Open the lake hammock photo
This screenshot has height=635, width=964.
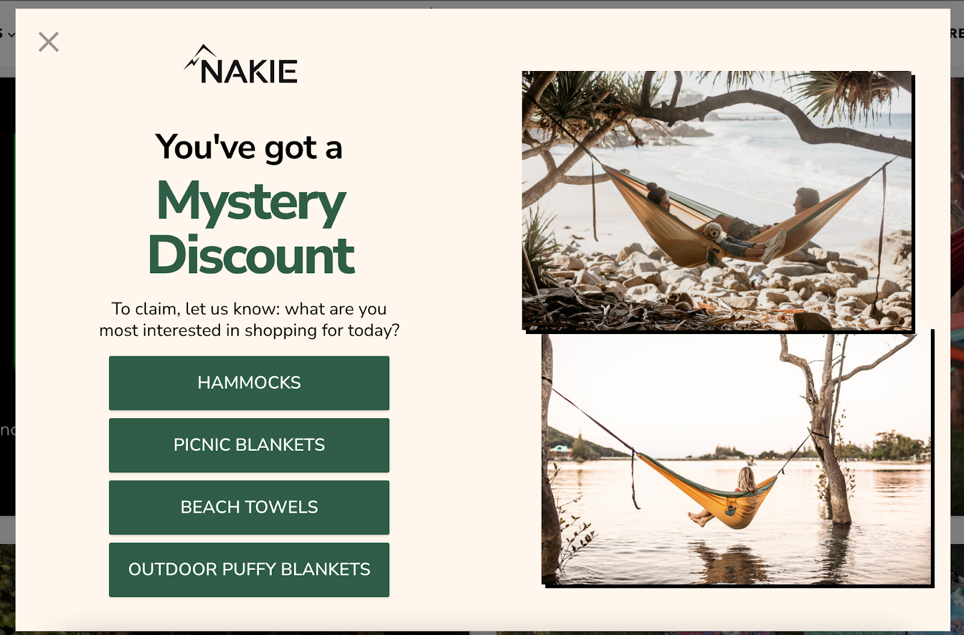click(x=736, y=459)
